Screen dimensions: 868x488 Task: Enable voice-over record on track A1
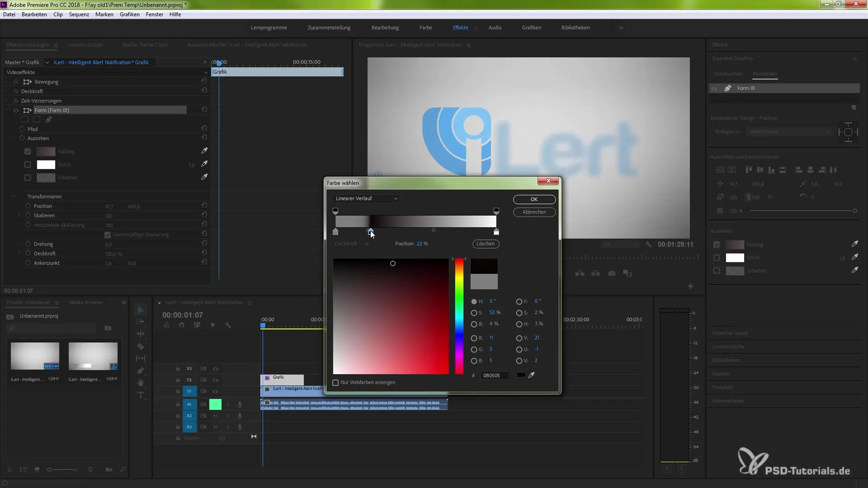(240, 404)
